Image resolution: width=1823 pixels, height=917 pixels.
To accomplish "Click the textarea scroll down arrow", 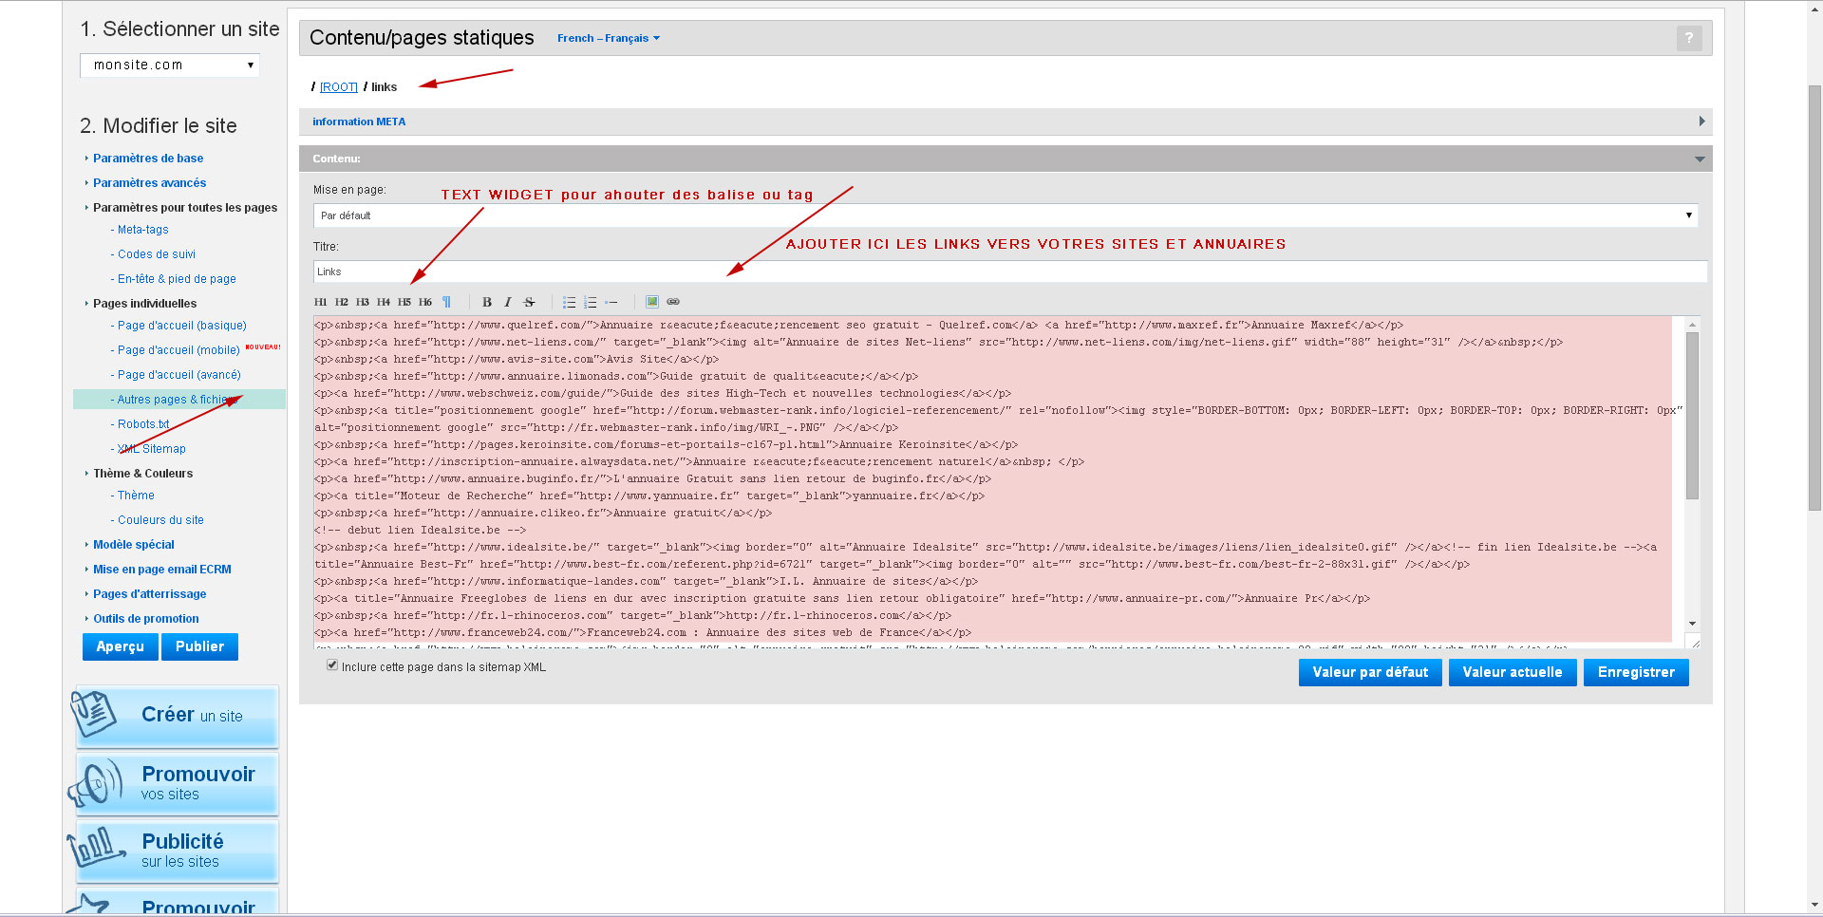I will (x=1692, y=624).
